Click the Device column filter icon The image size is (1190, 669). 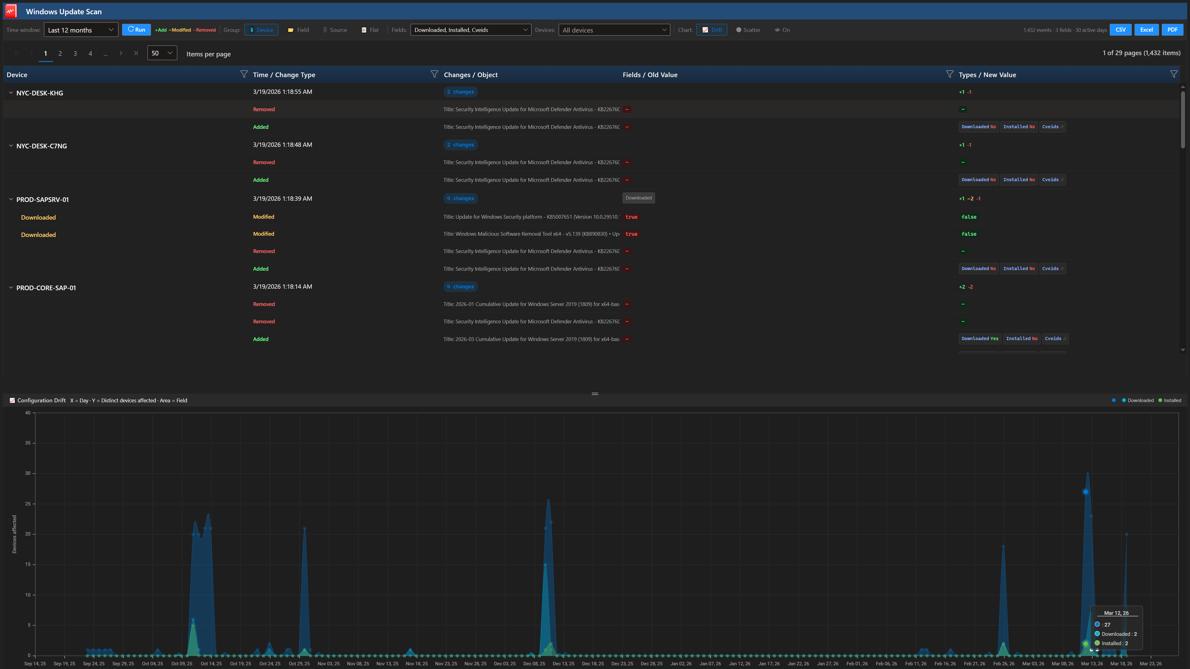(x=244, y=74)
